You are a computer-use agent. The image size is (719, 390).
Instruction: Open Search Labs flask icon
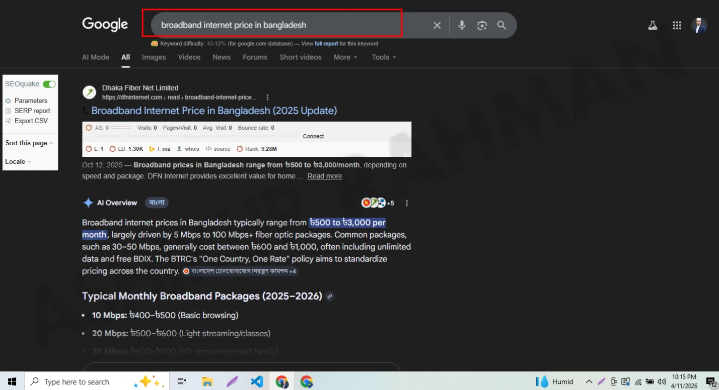(653, 25)
